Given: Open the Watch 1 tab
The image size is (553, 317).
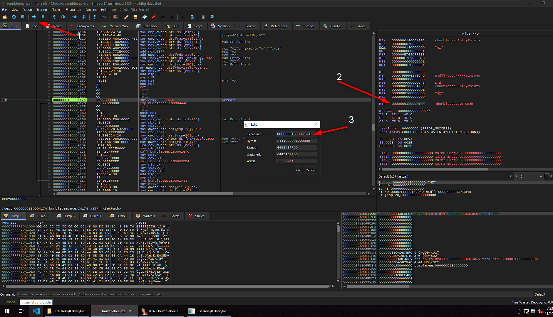Looking at the screenshot, I should [146, 216].
